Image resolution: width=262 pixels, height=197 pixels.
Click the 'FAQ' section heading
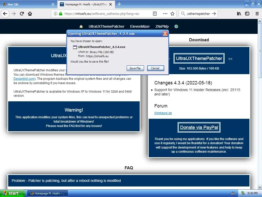[x=129, y=168]
